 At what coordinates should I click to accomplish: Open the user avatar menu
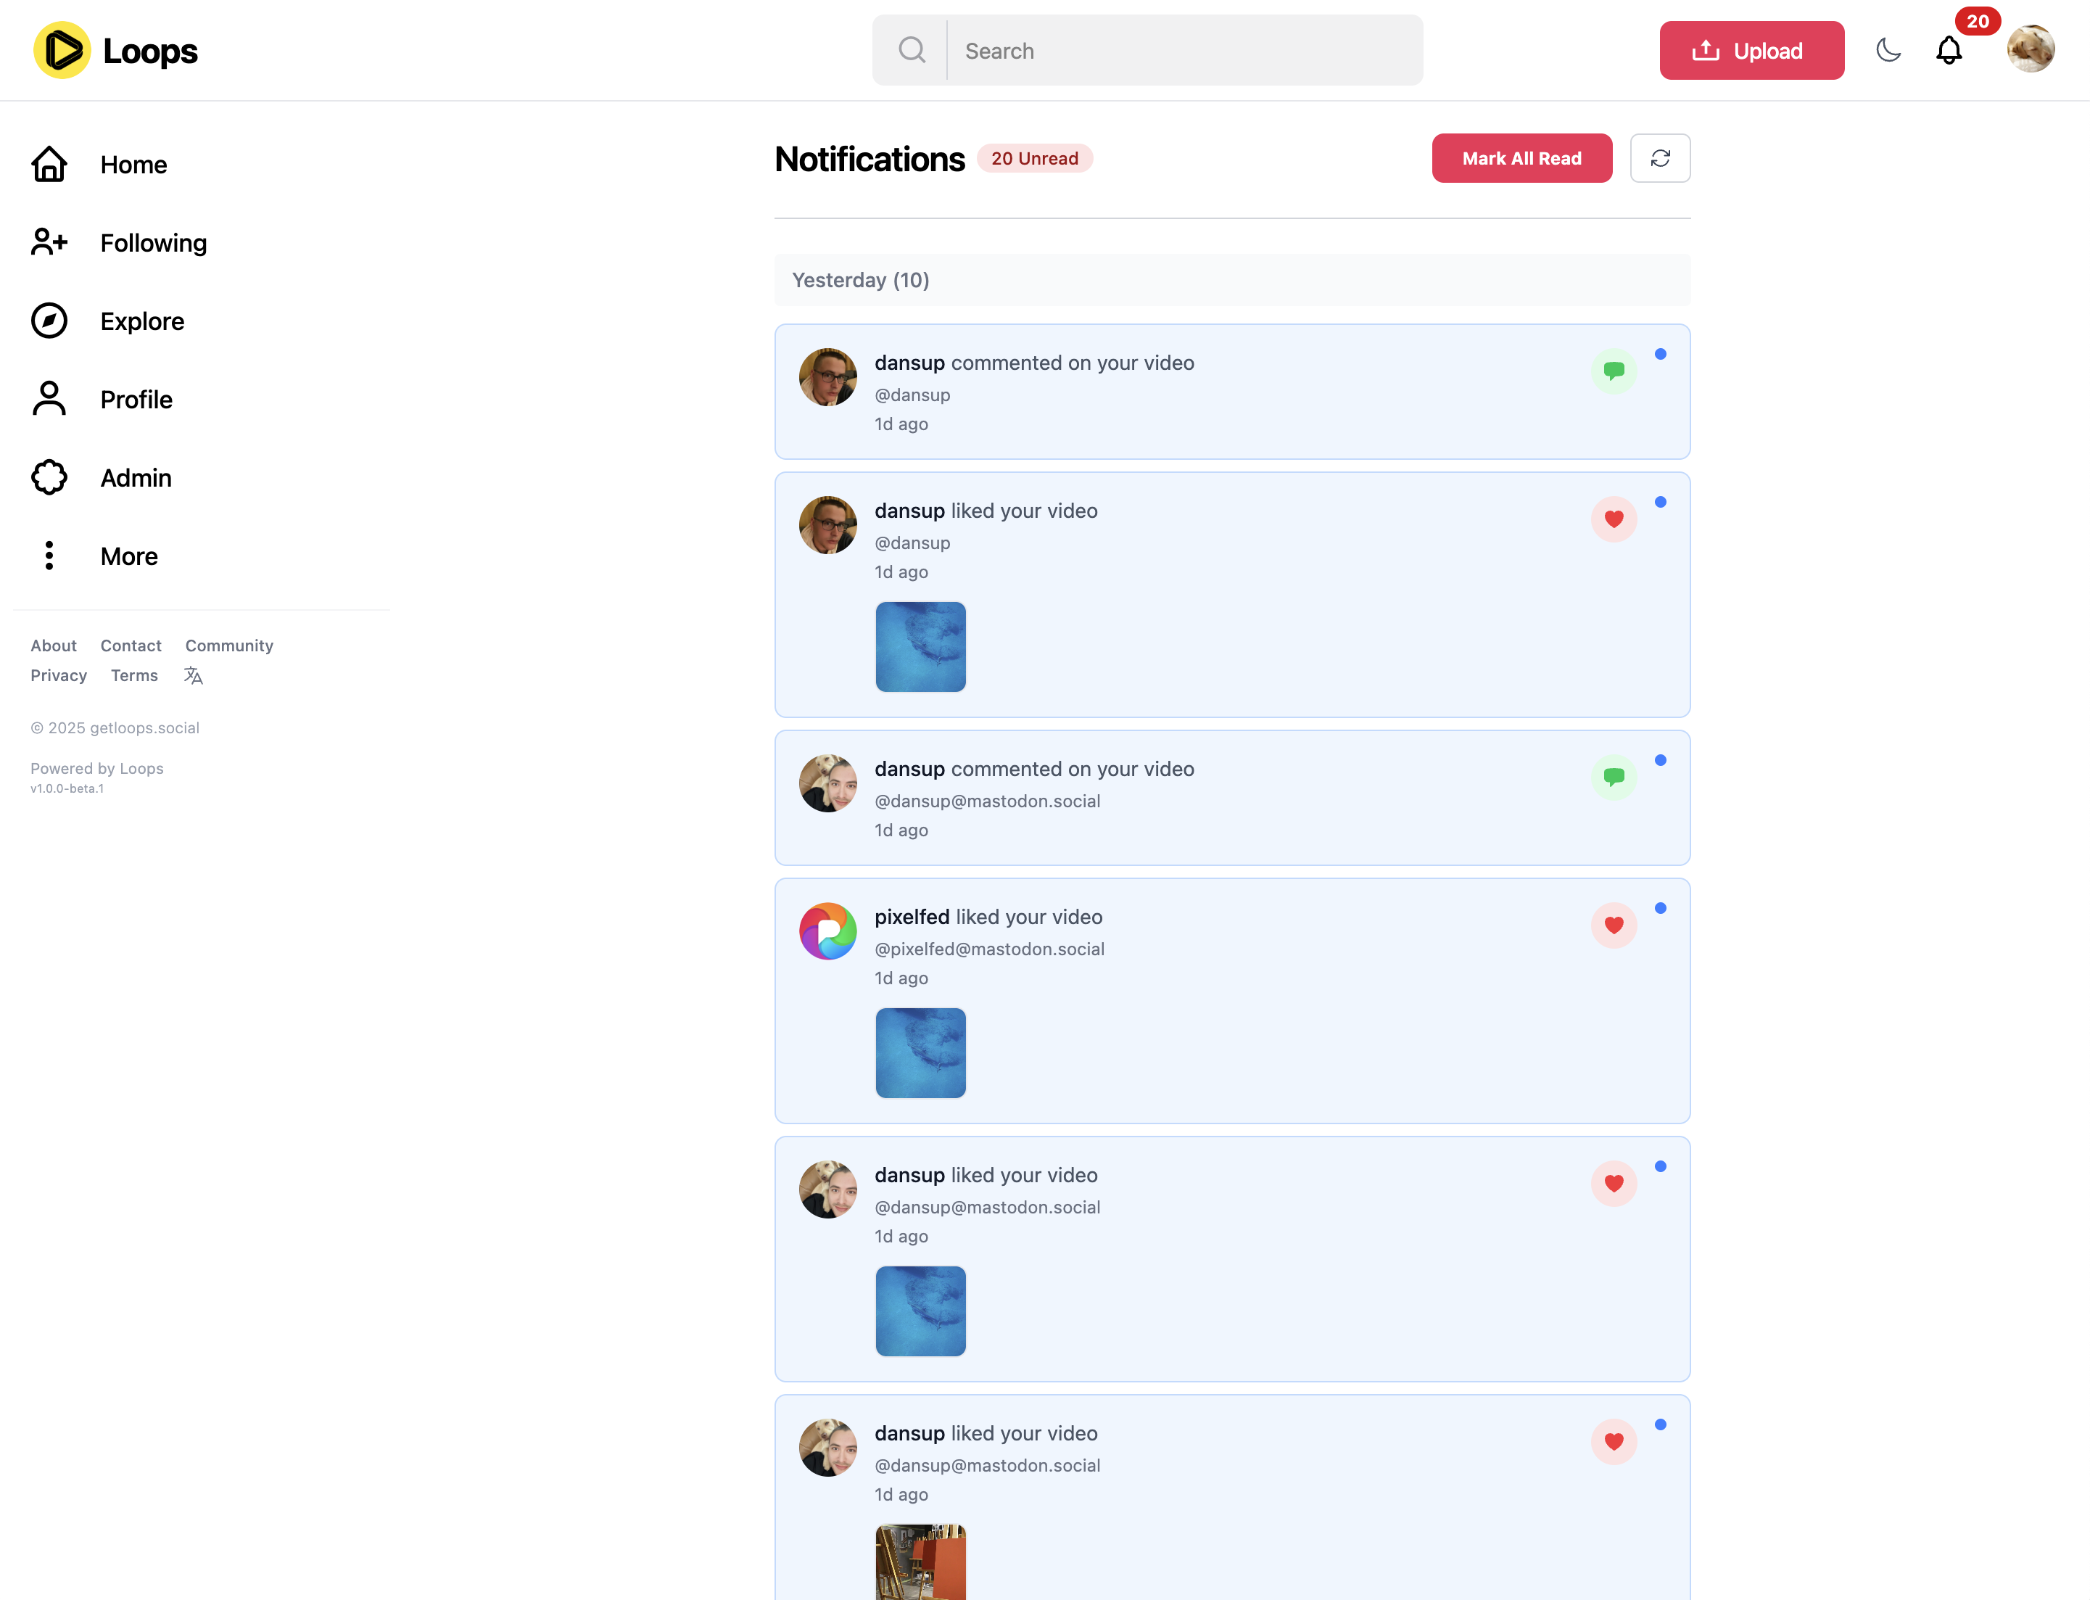tap(2030, 49)
